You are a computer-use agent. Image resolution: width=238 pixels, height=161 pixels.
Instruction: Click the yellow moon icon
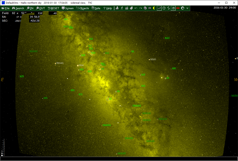[x=154, y=8]
